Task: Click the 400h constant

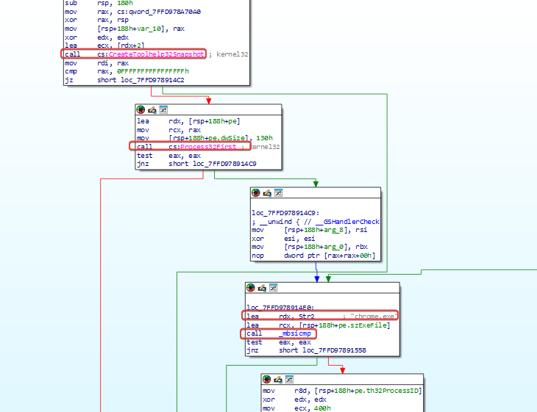Action: pos(323,408)
